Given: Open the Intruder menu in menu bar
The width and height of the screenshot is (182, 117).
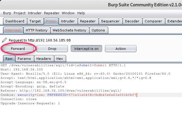Looking at the screenshot, I should (x=35, y=13).
